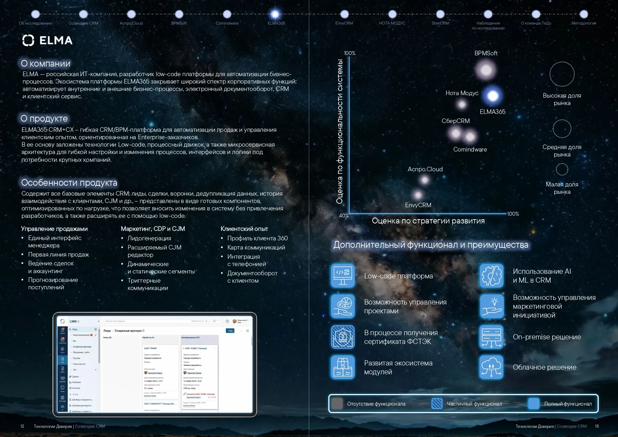Open the Сообщения icon with red badge
Viewport: 618px width, 437px height.
pos(63,340)
